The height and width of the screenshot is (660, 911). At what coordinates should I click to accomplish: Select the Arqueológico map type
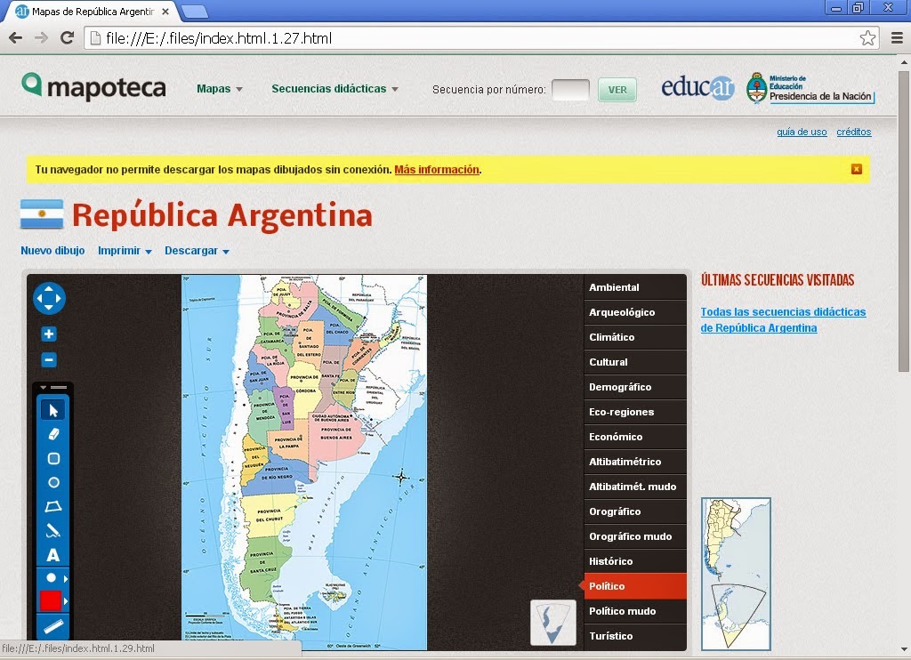click(x=635, y=312)
